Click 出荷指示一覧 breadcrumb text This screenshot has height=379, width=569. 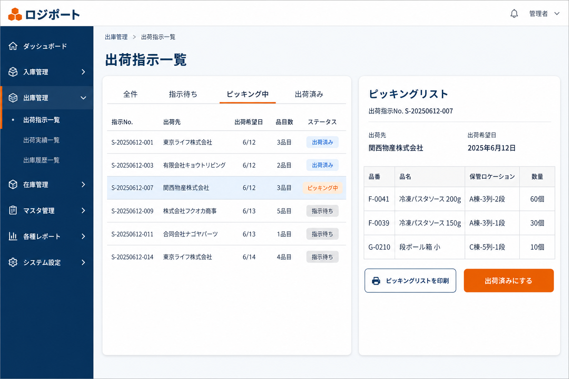point(158,37)
